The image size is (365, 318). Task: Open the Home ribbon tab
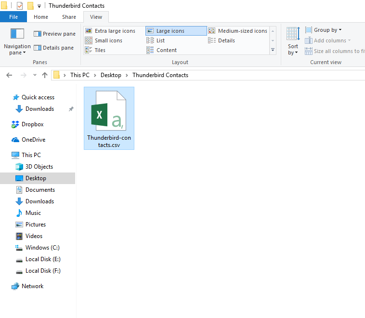pos(41,17)
